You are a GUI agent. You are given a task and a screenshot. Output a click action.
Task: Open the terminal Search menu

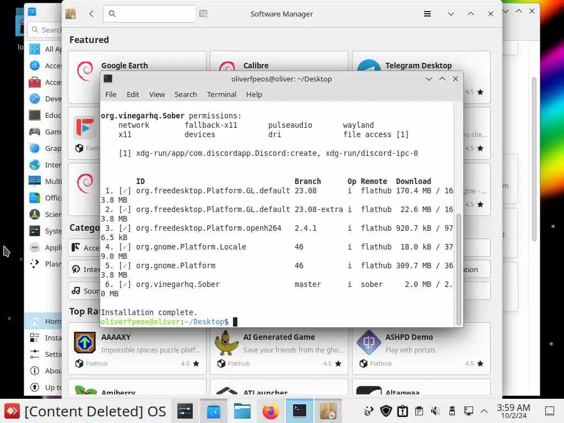pos(186,94)
